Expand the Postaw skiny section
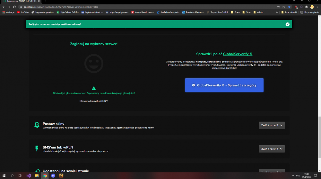This screenshot has height=179, width=321. click(272, 125)
